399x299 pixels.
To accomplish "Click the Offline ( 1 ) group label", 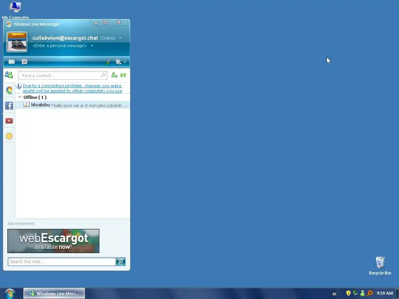I will click(x=35, y=97).
